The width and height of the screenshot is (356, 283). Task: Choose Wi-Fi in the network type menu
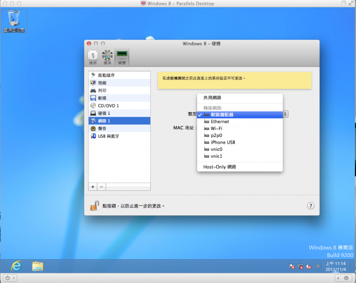[x=240, y=128]
